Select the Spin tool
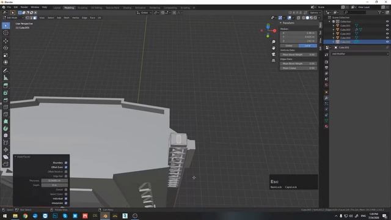The image size is (391, 220). coord(5,129)
